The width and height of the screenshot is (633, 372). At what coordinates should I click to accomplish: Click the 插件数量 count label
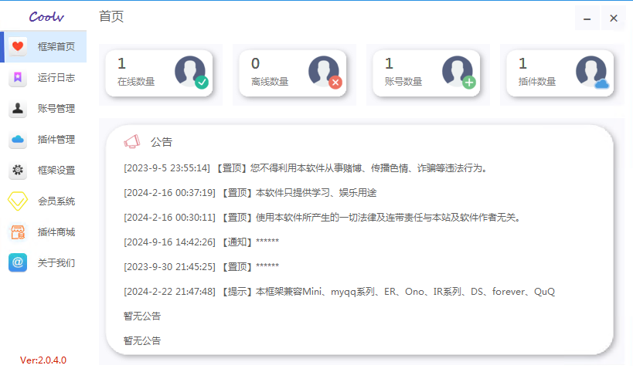537,82
